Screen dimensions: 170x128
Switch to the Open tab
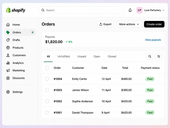pyautogui.click(x=97, y=56)
